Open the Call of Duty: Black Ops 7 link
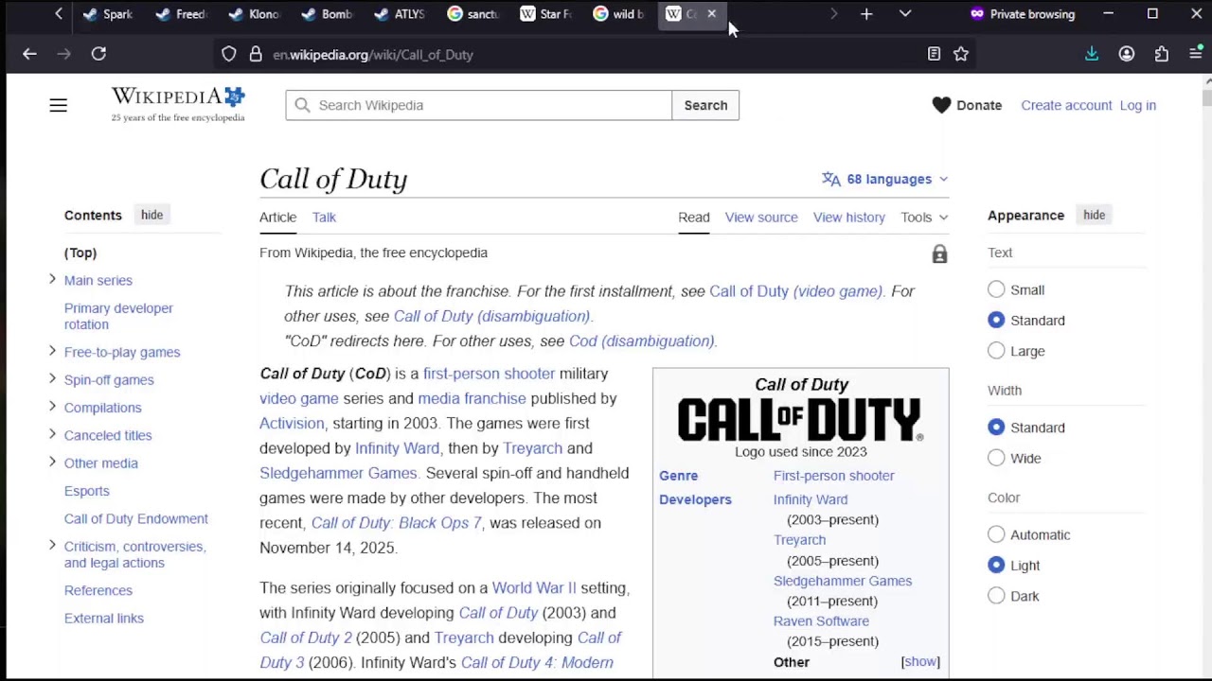The width and height of the screenshot is (1212, 681). tap(397, 523)
